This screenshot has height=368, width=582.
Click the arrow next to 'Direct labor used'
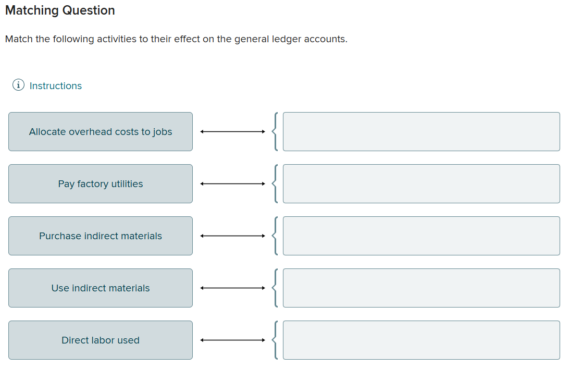tap(233, 340)
